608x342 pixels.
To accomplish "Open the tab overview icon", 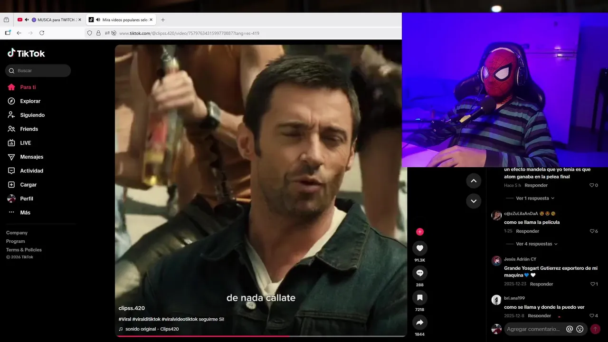I will tap(6, 20).
